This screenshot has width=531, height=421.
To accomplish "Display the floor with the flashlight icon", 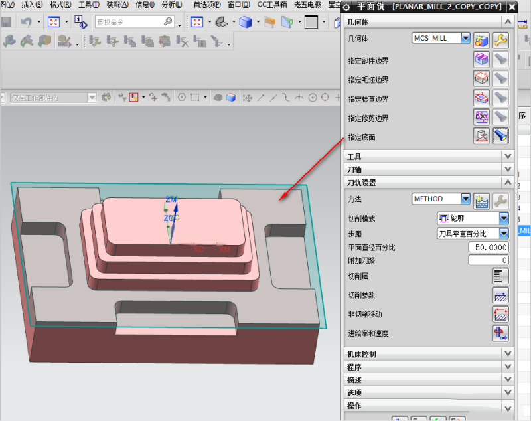I will [500, 137].
